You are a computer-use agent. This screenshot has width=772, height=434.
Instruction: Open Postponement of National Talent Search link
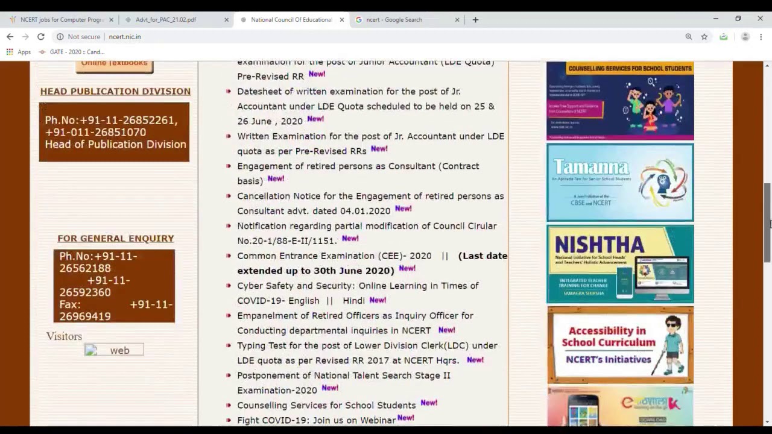[x=344, y=383]
